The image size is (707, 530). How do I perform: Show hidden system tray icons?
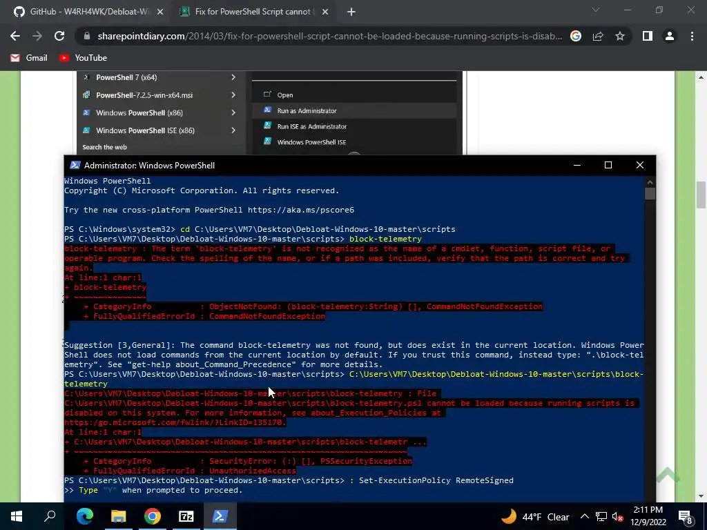pos(584,516)
